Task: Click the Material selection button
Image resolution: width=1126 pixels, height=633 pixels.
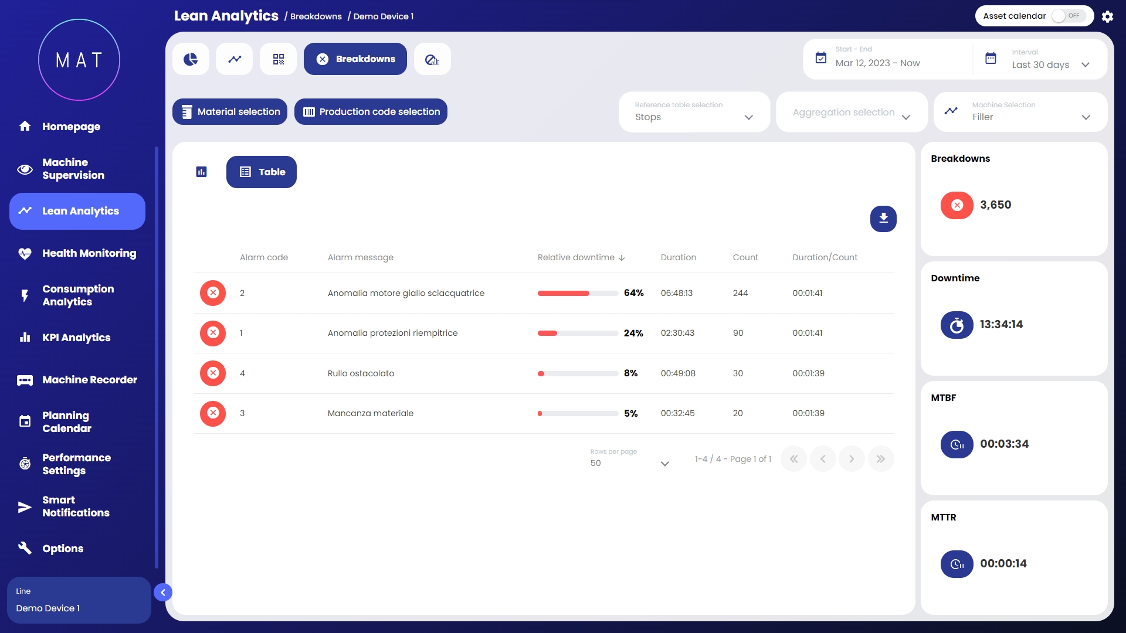Action: (x=230, y=112)
